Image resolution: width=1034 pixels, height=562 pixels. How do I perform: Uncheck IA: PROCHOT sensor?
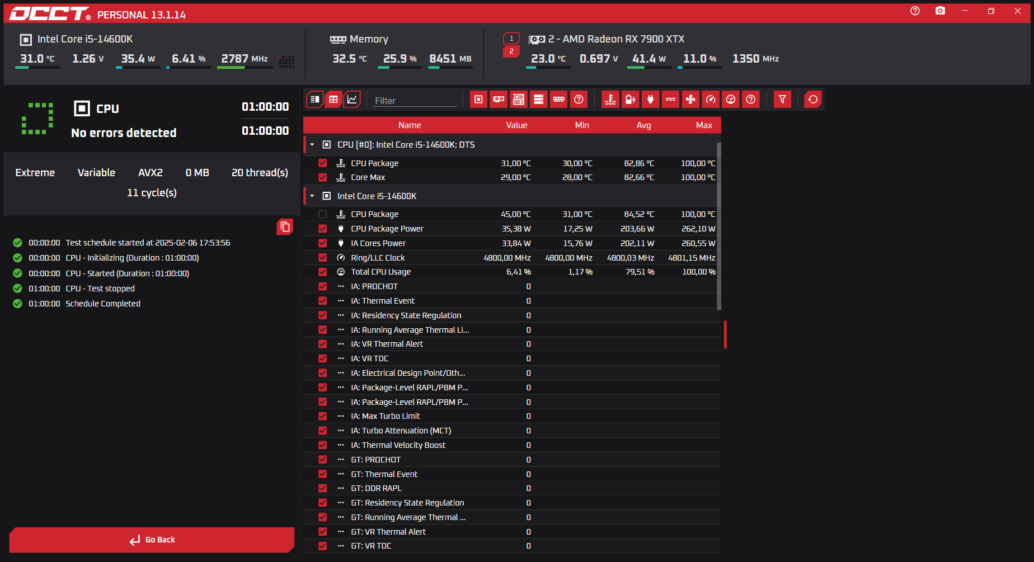click(323, 286)
